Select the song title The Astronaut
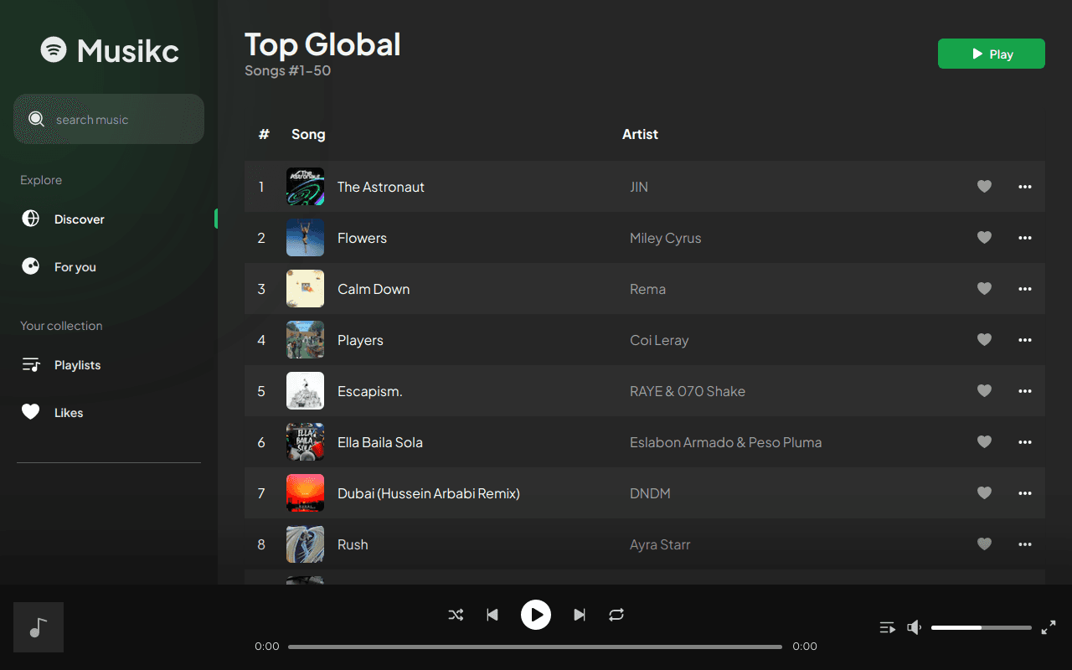Viewport: 1072px width, 670px height. (381, 187)
